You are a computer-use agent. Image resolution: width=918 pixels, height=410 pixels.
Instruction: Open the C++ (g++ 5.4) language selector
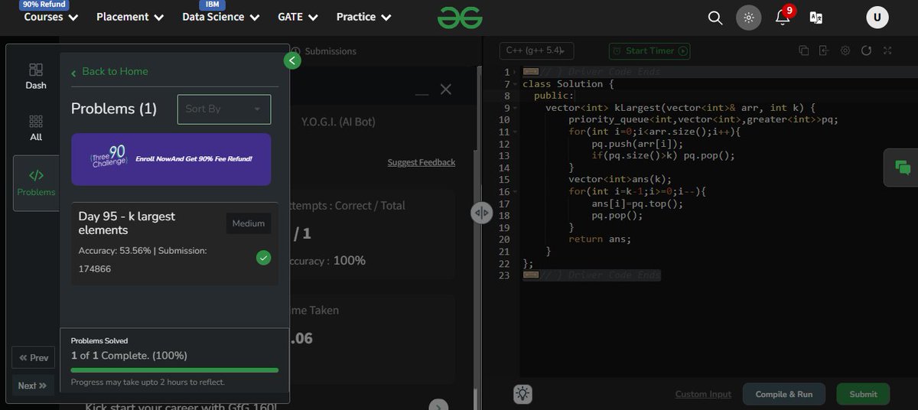pyautogui.click(x=536, y=50)
